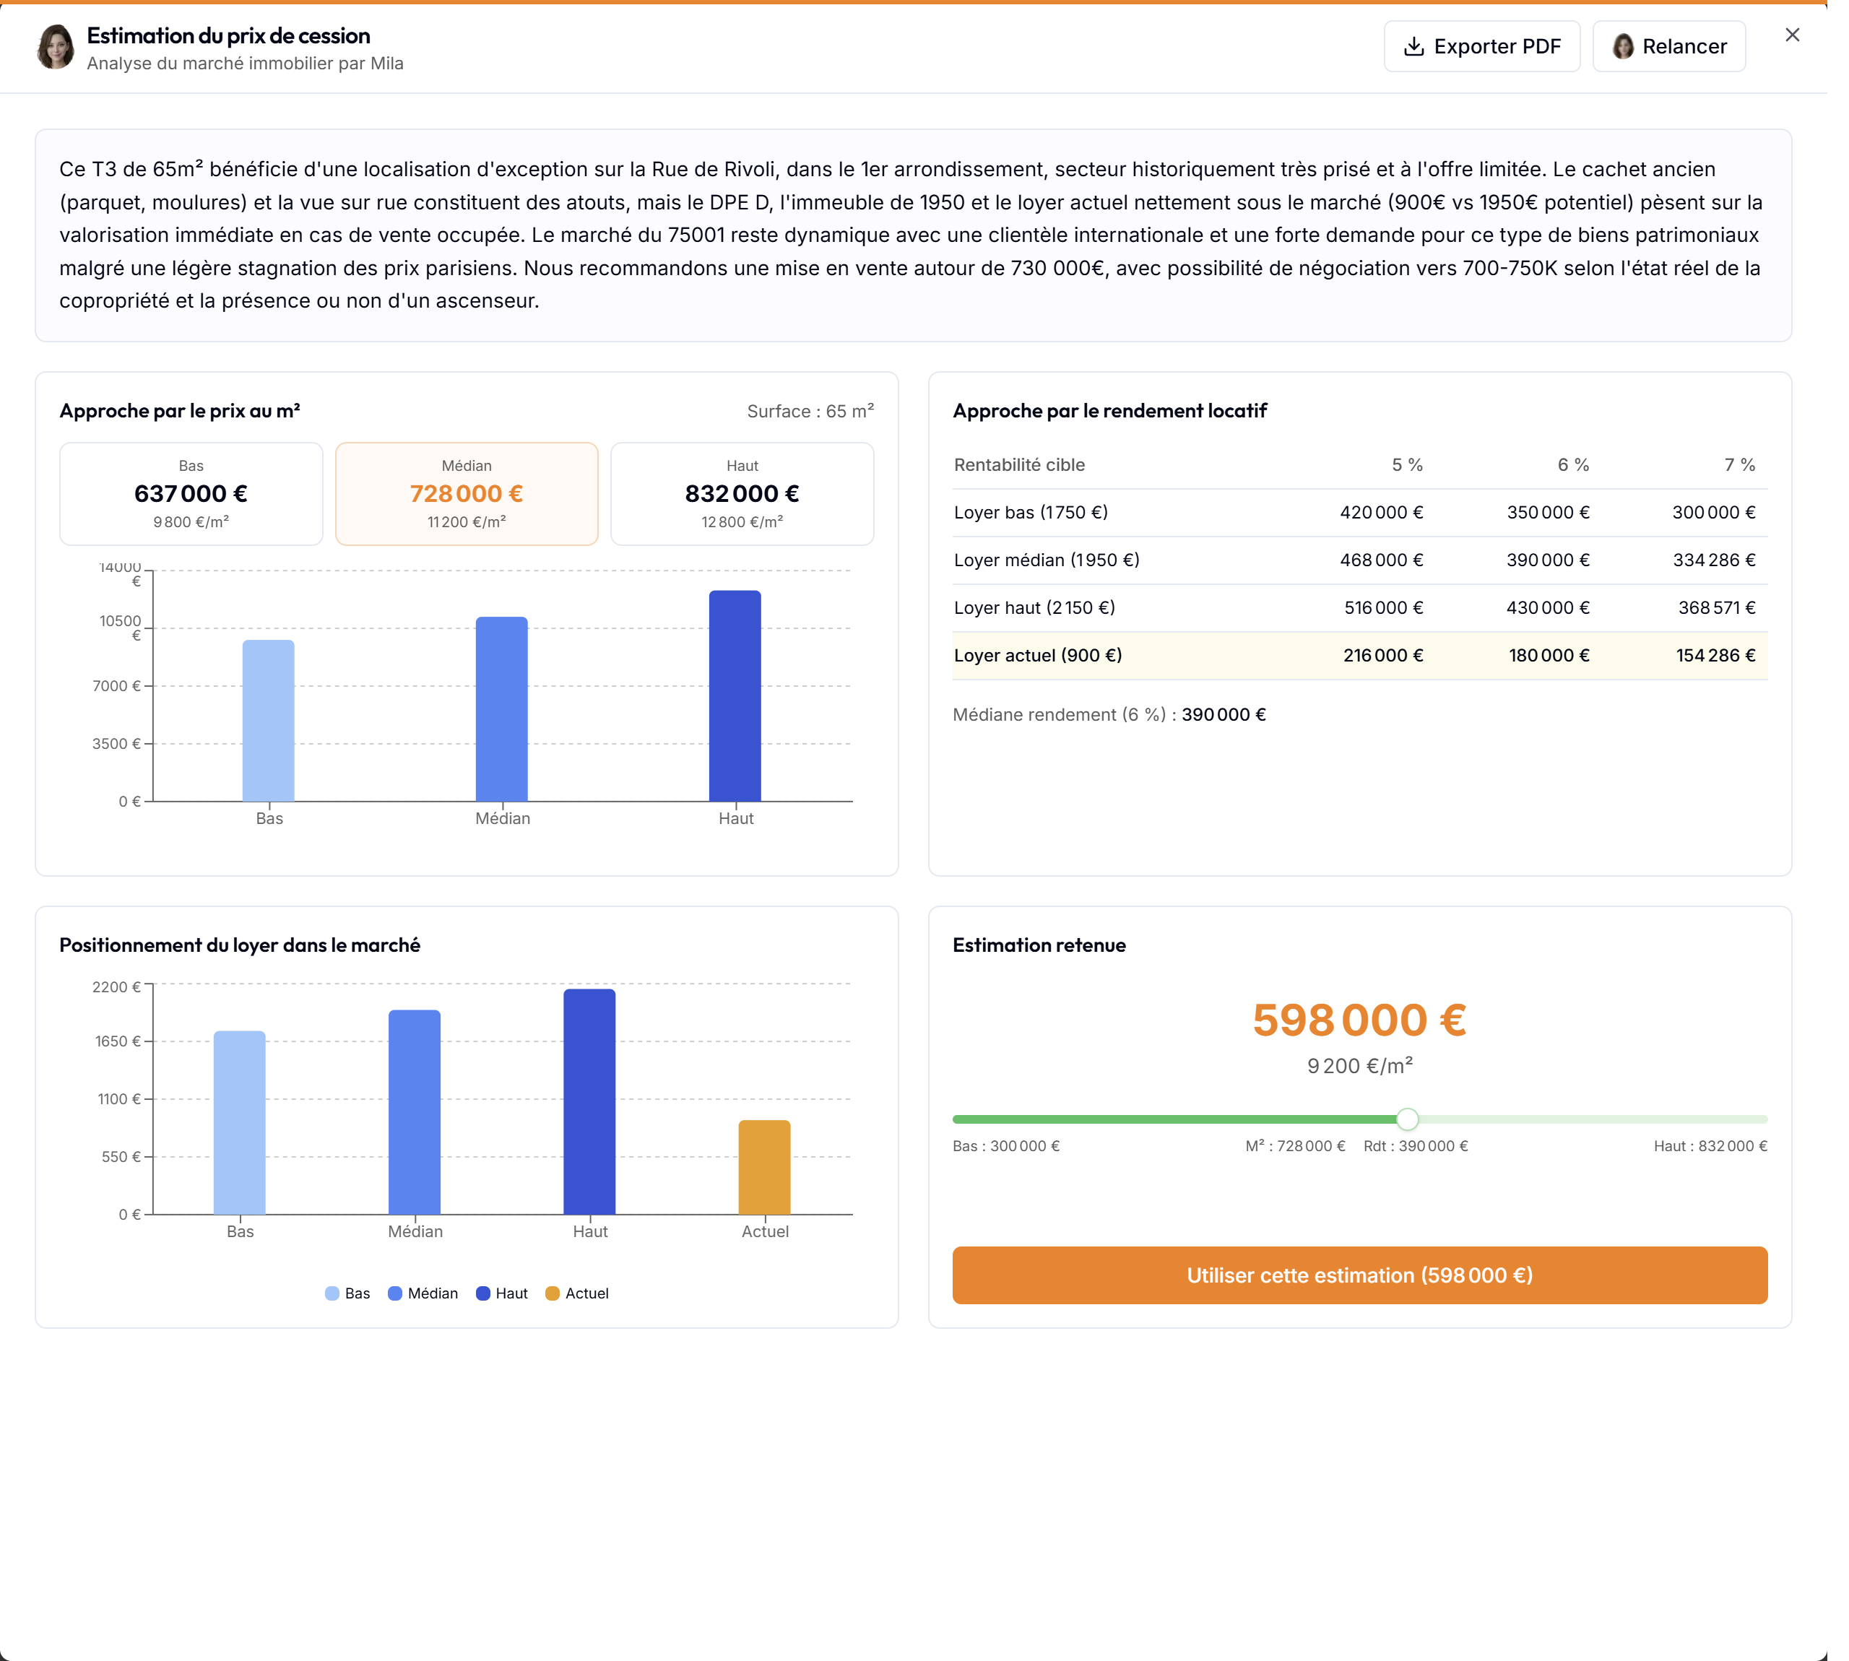Click the Haut bar in rent positioning chart

pos(589,1101)
